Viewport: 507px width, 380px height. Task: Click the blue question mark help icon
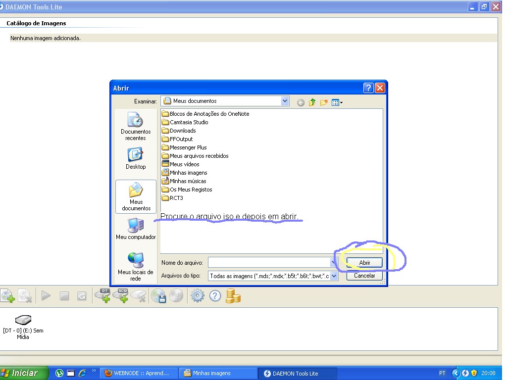pos(215,296)
